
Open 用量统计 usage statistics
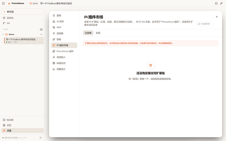click(64, 69)
